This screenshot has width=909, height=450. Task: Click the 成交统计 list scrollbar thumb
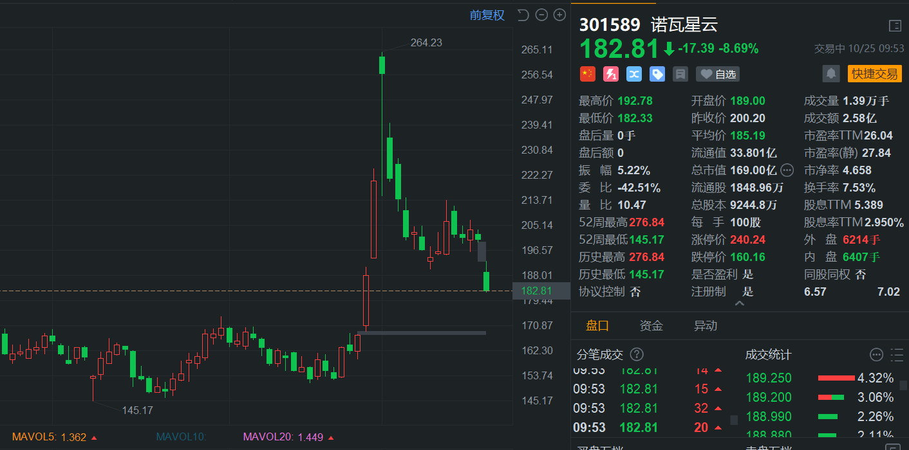tap(903, 386)
